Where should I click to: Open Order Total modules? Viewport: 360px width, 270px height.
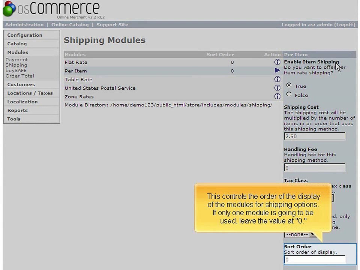[x=20, y=76]
